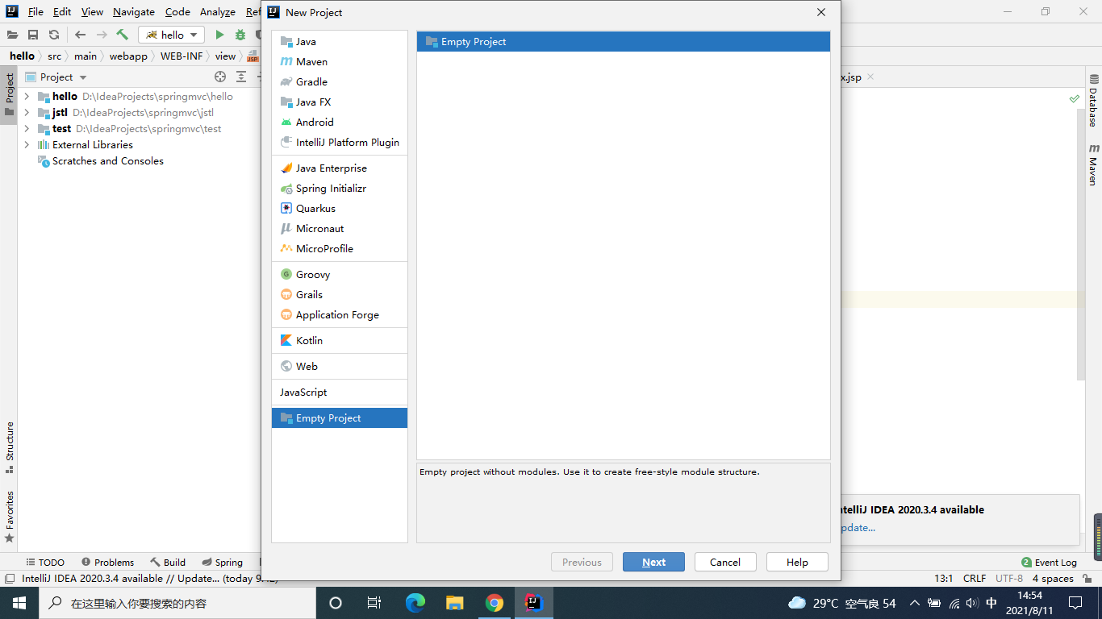Select Kotlin project type
Image resolution: width=1102 pixels, height=619 pixels.
pos(340,341)
